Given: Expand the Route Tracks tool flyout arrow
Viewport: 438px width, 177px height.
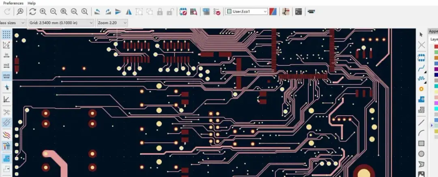Looking at the screenshot, I should click(x=425, y=71).
